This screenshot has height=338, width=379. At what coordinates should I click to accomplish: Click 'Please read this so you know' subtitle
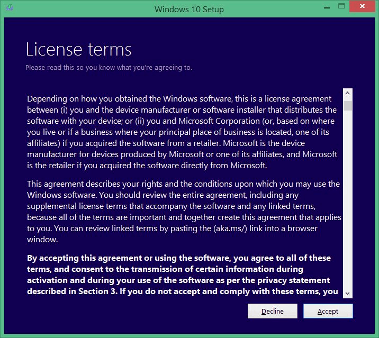tap(109, 67)
